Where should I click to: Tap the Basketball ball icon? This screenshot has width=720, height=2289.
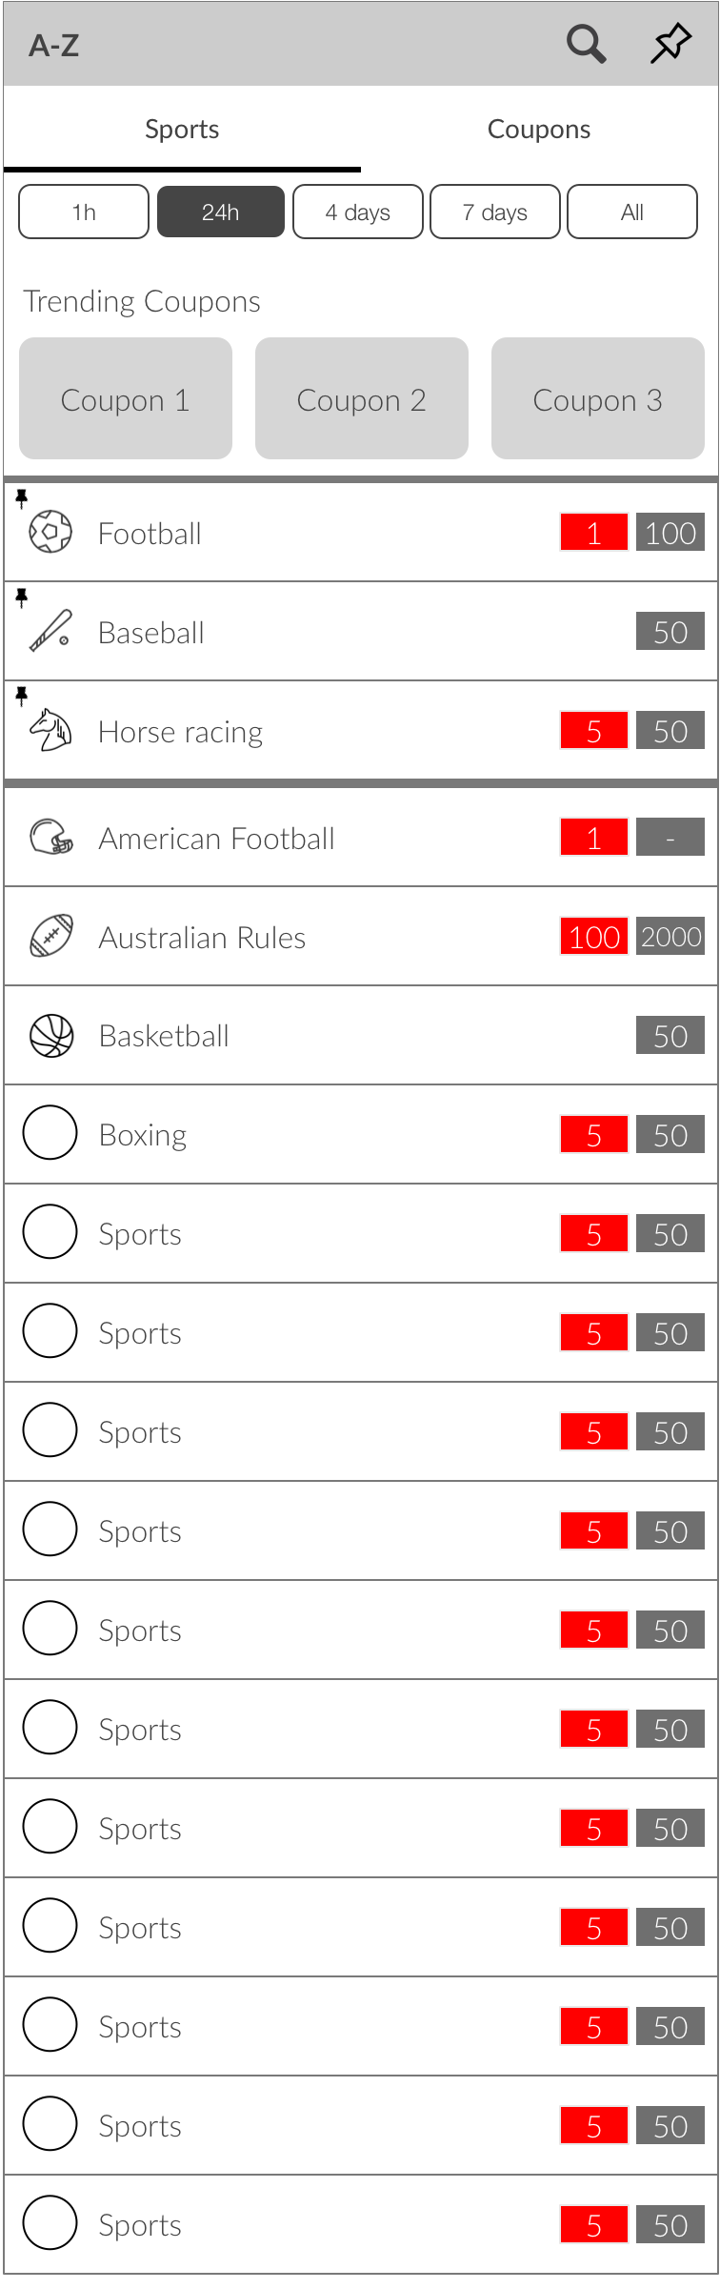tap(50, 1036)
